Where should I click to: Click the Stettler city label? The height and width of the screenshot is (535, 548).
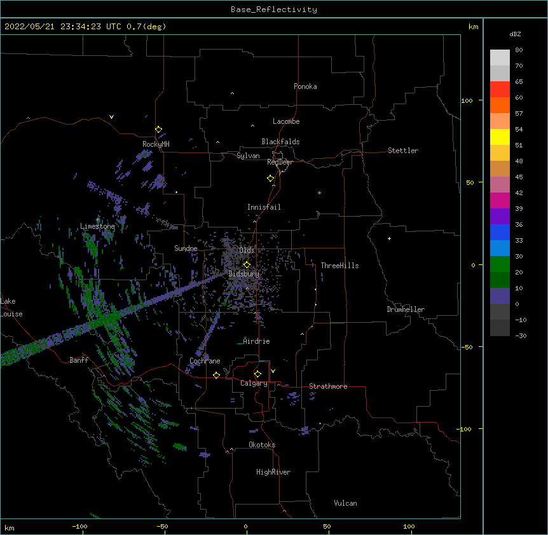[403, 151]
